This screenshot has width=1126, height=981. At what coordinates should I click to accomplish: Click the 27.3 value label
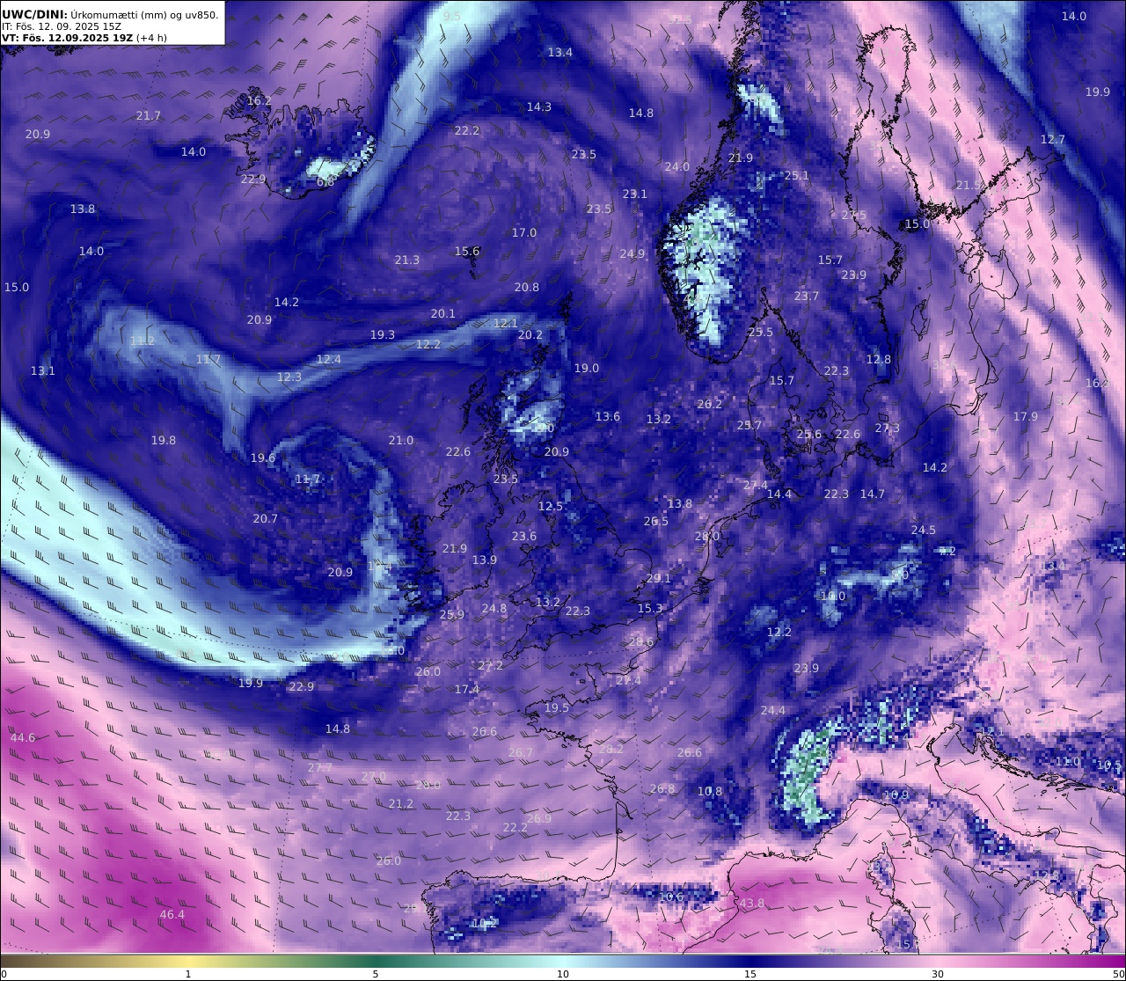(x=888, y=428)
